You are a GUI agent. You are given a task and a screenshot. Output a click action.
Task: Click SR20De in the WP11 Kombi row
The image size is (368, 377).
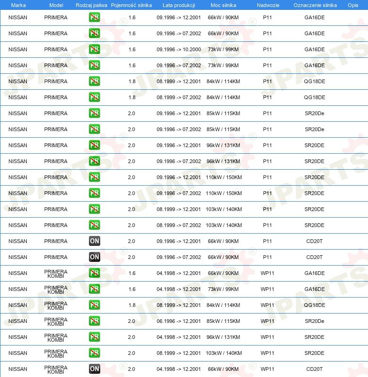tap(314, 321)
